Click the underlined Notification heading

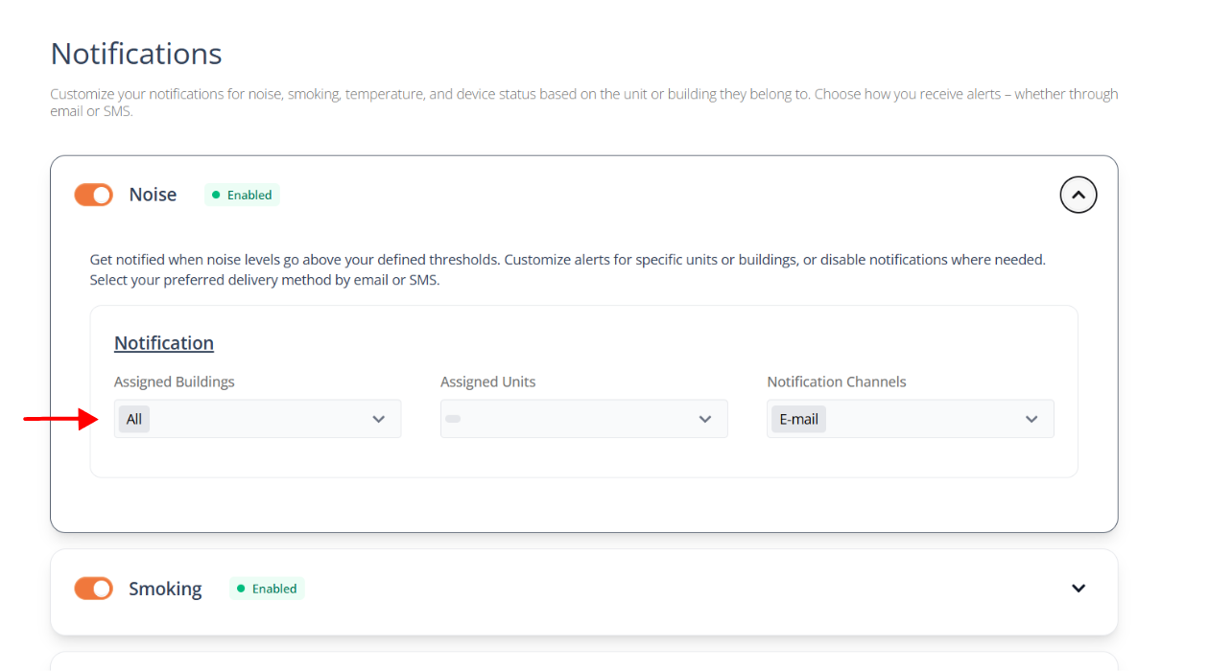tap(164, 343)
